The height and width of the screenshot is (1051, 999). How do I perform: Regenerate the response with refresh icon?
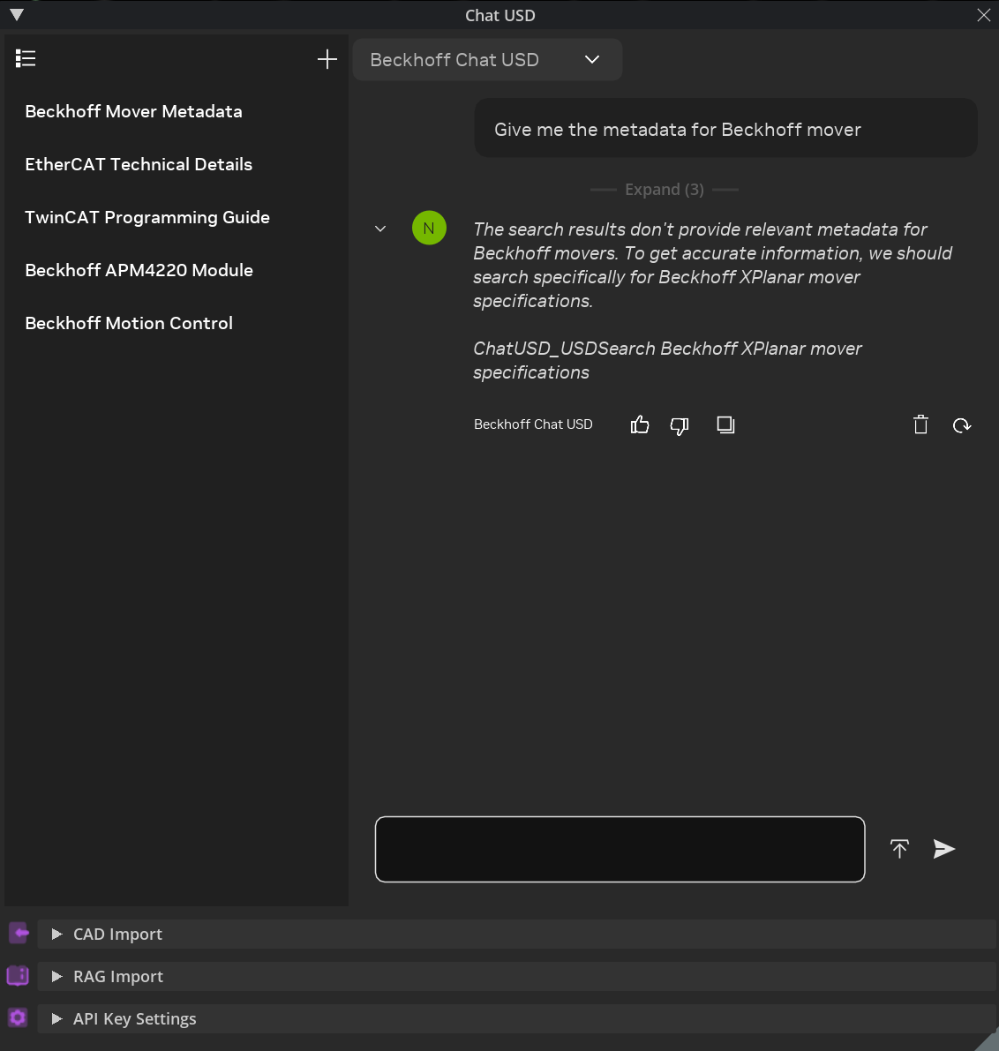961,425
